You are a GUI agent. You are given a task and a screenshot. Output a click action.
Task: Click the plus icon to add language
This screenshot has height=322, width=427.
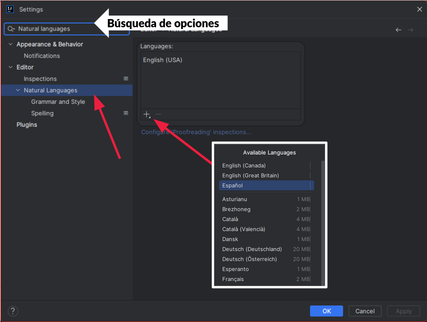tap(147, 114)
